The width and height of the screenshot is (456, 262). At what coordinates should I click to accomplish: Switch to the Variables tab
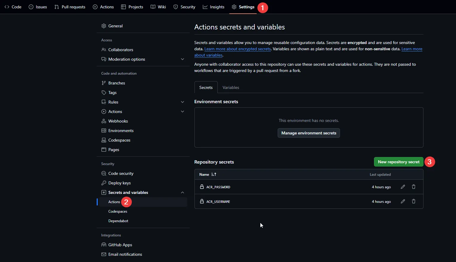[x=231, y=87]
